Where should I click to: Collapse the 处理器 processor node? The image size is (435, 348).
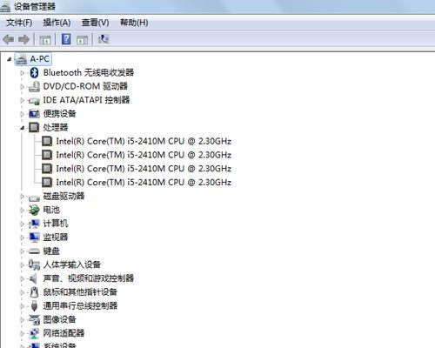(22, 128)
